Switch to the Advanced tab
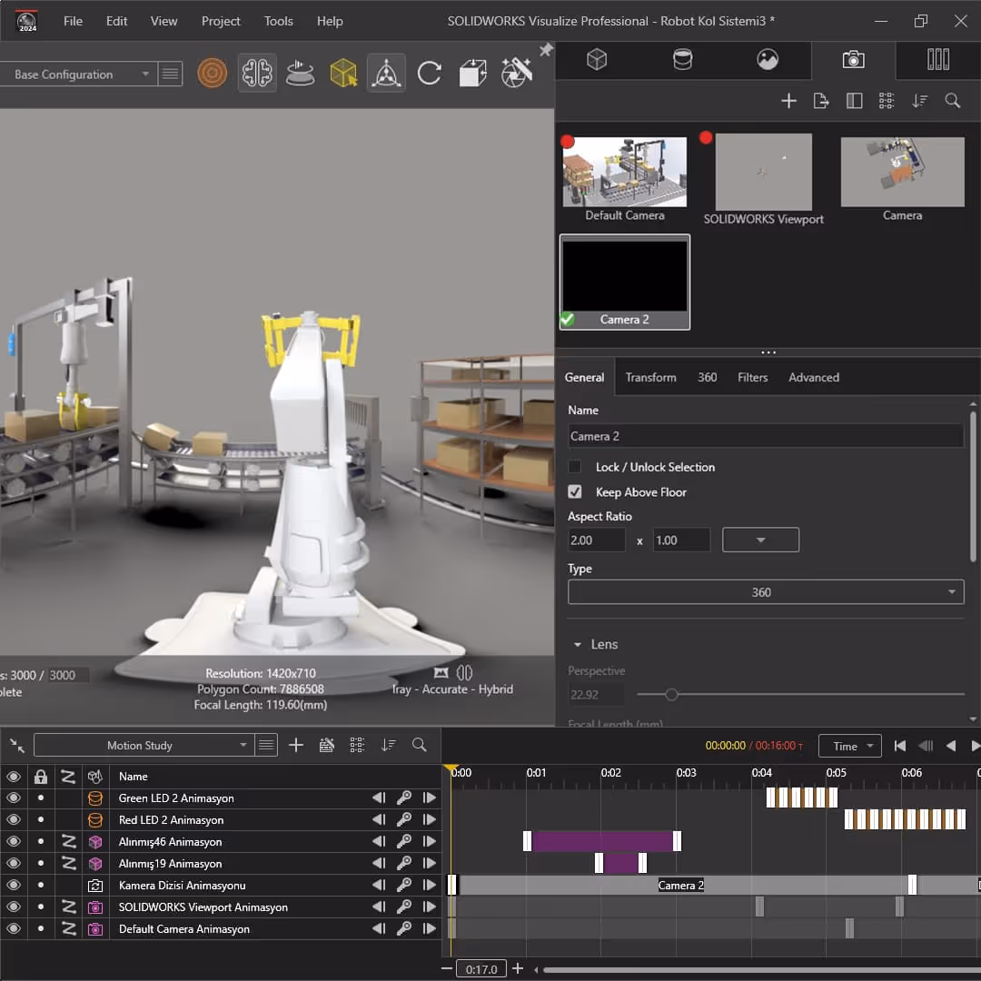Screen dimensions: 981x981 point(813,377)
